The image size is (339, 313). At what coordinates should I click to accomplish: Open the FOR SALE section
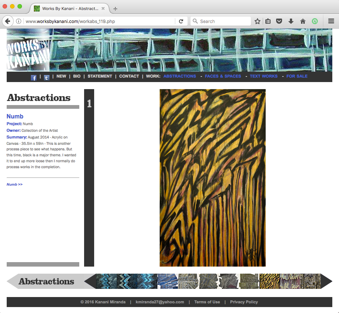297,76
